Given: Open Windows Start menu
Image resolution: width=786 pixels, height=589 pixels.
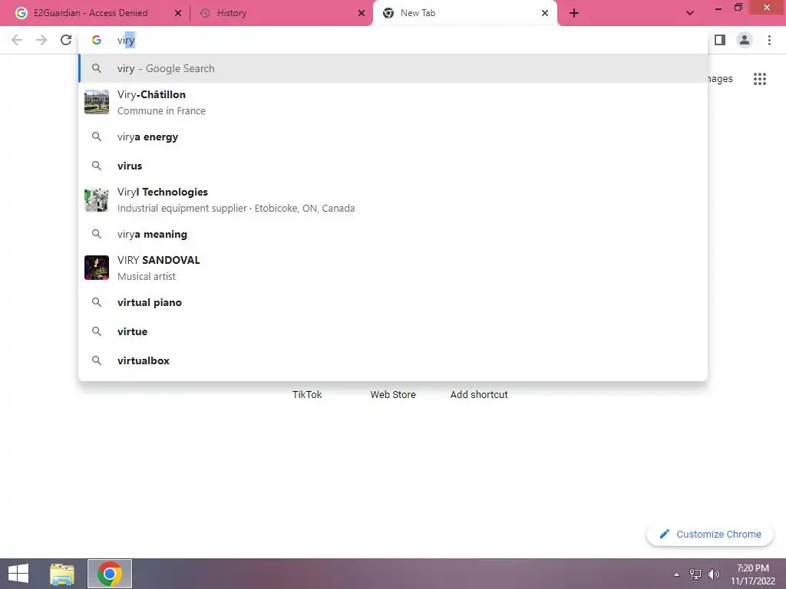Looking at the screenshot, I should [18, 574].
